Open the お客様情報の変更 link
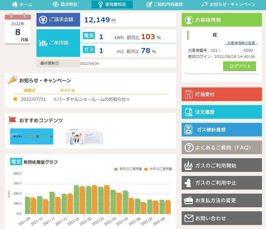The image size is (266, 229). [241, 43]
